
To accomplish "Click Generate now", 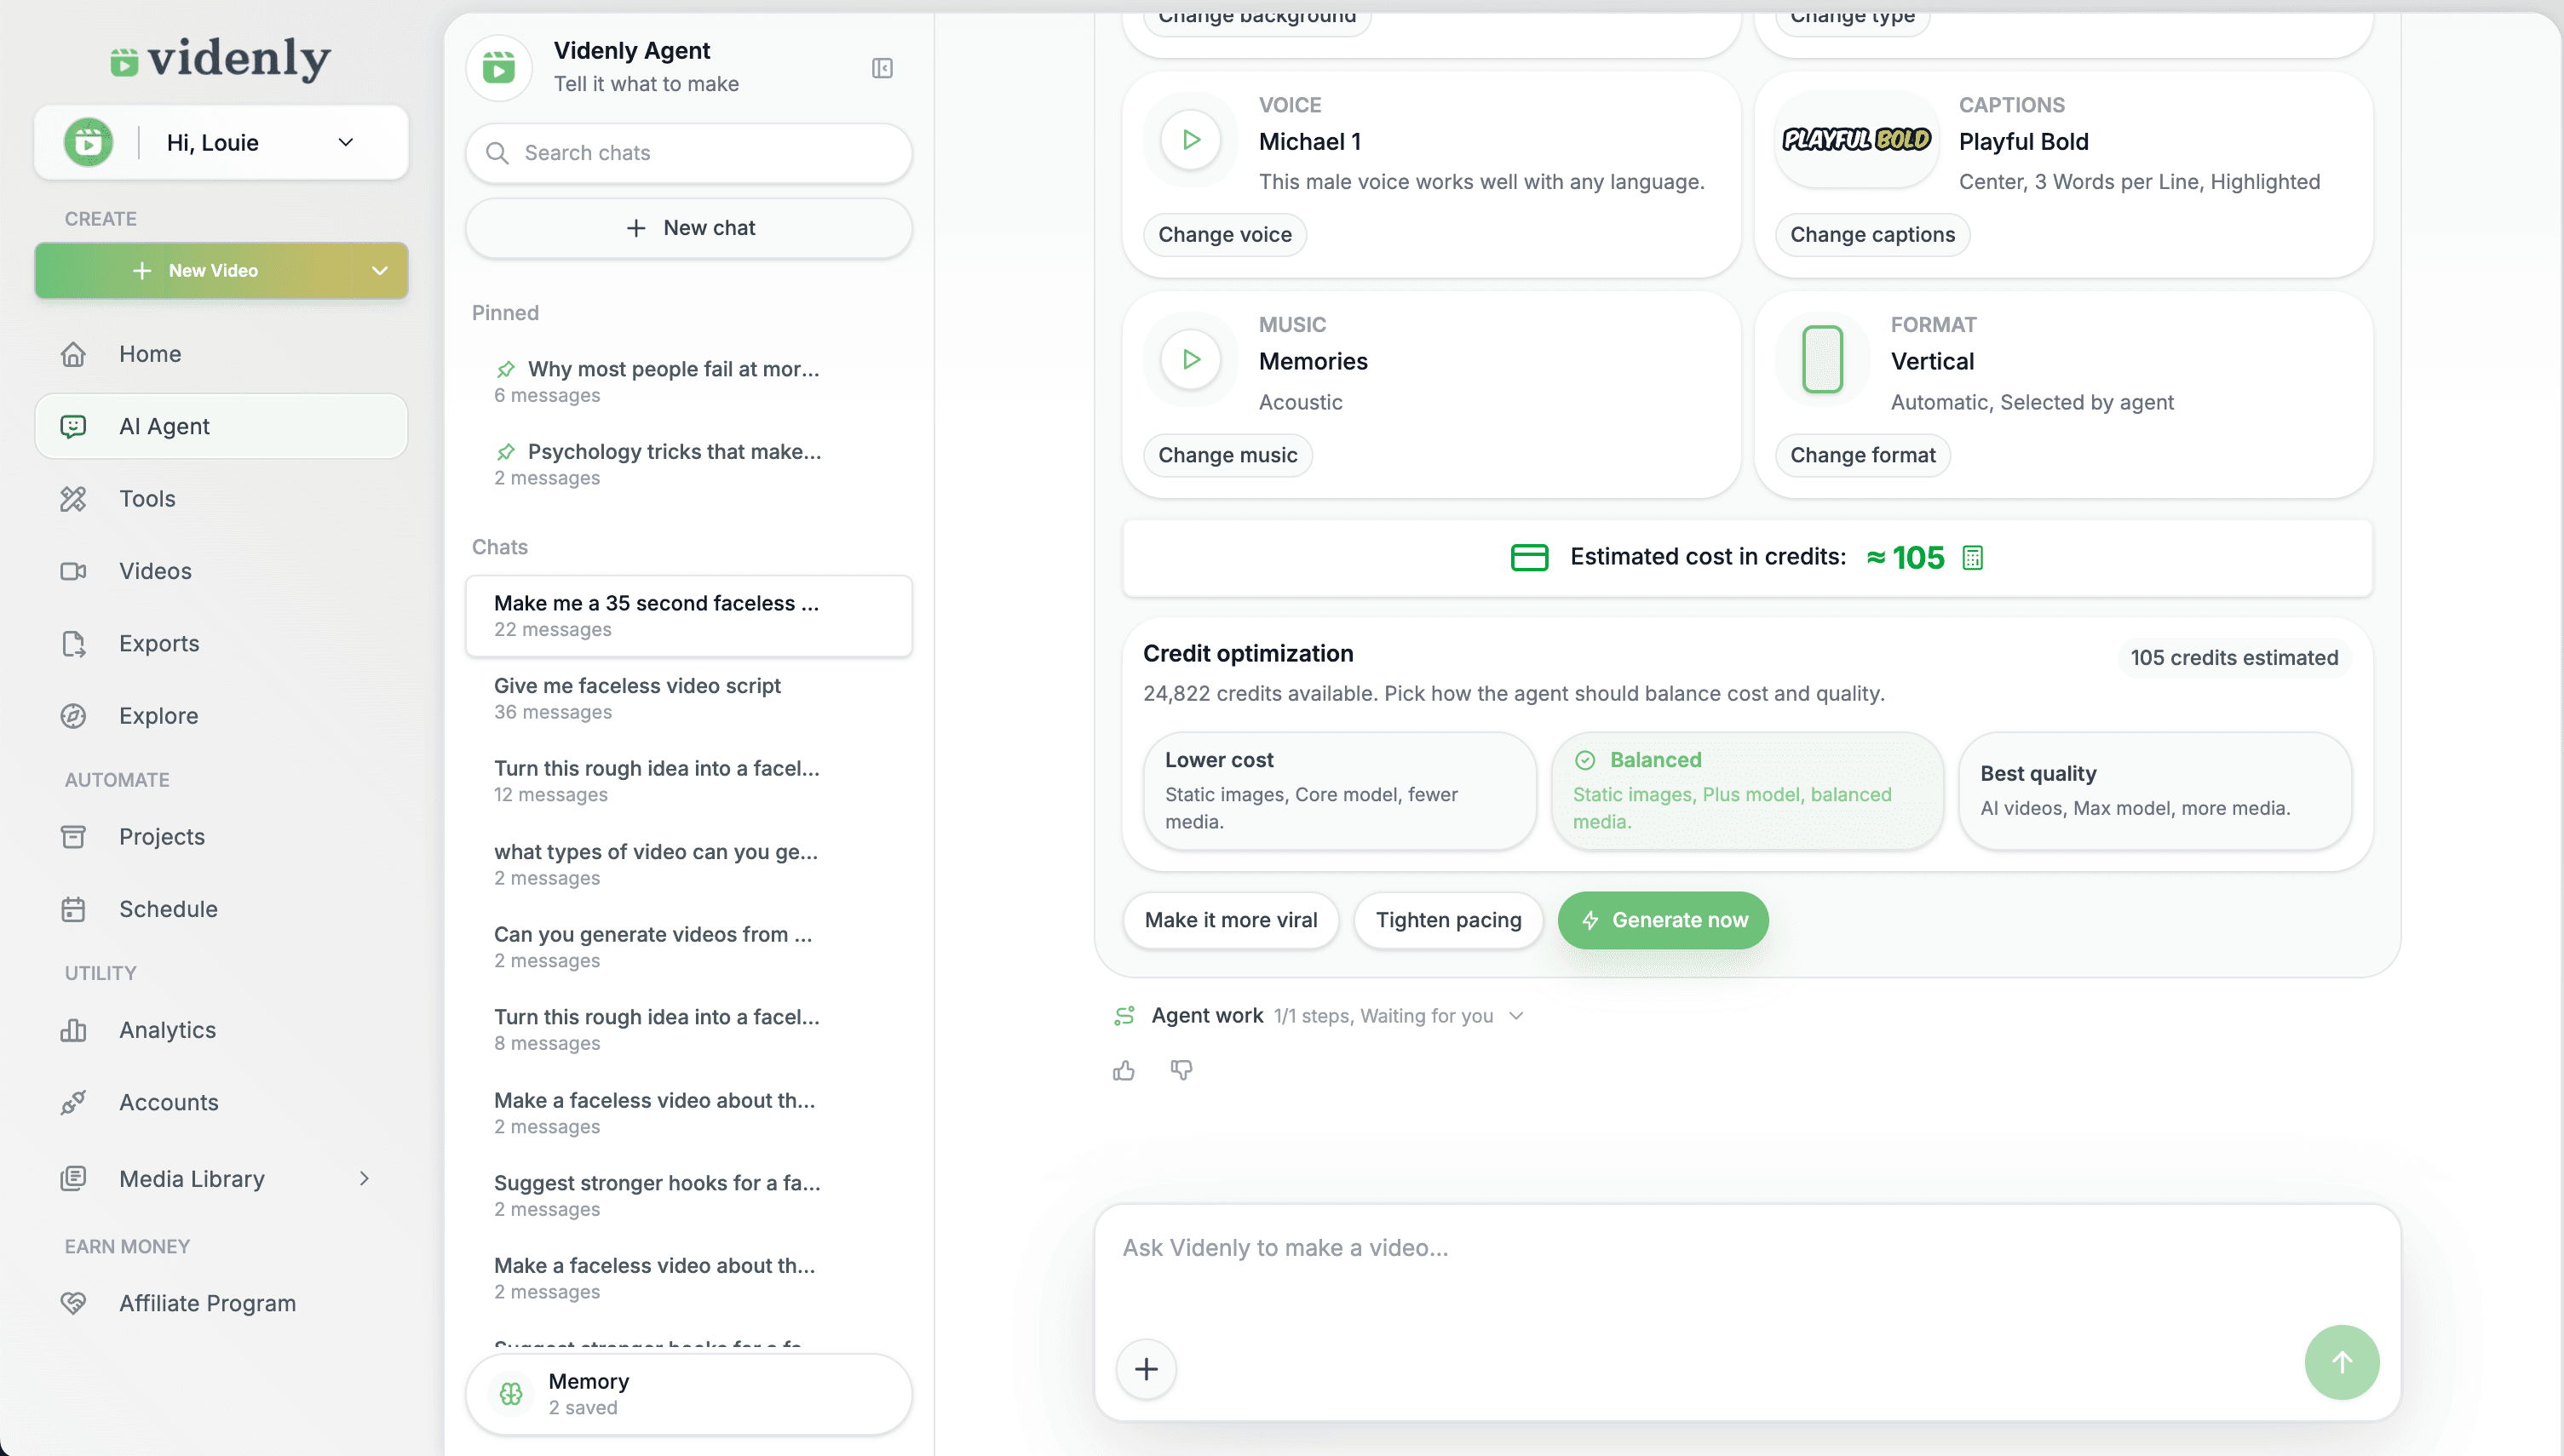I will [1663, 920].
